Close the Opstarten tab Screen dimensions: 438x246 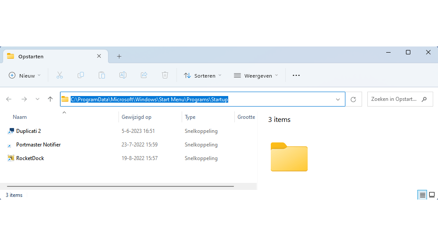tap(99, 56)
